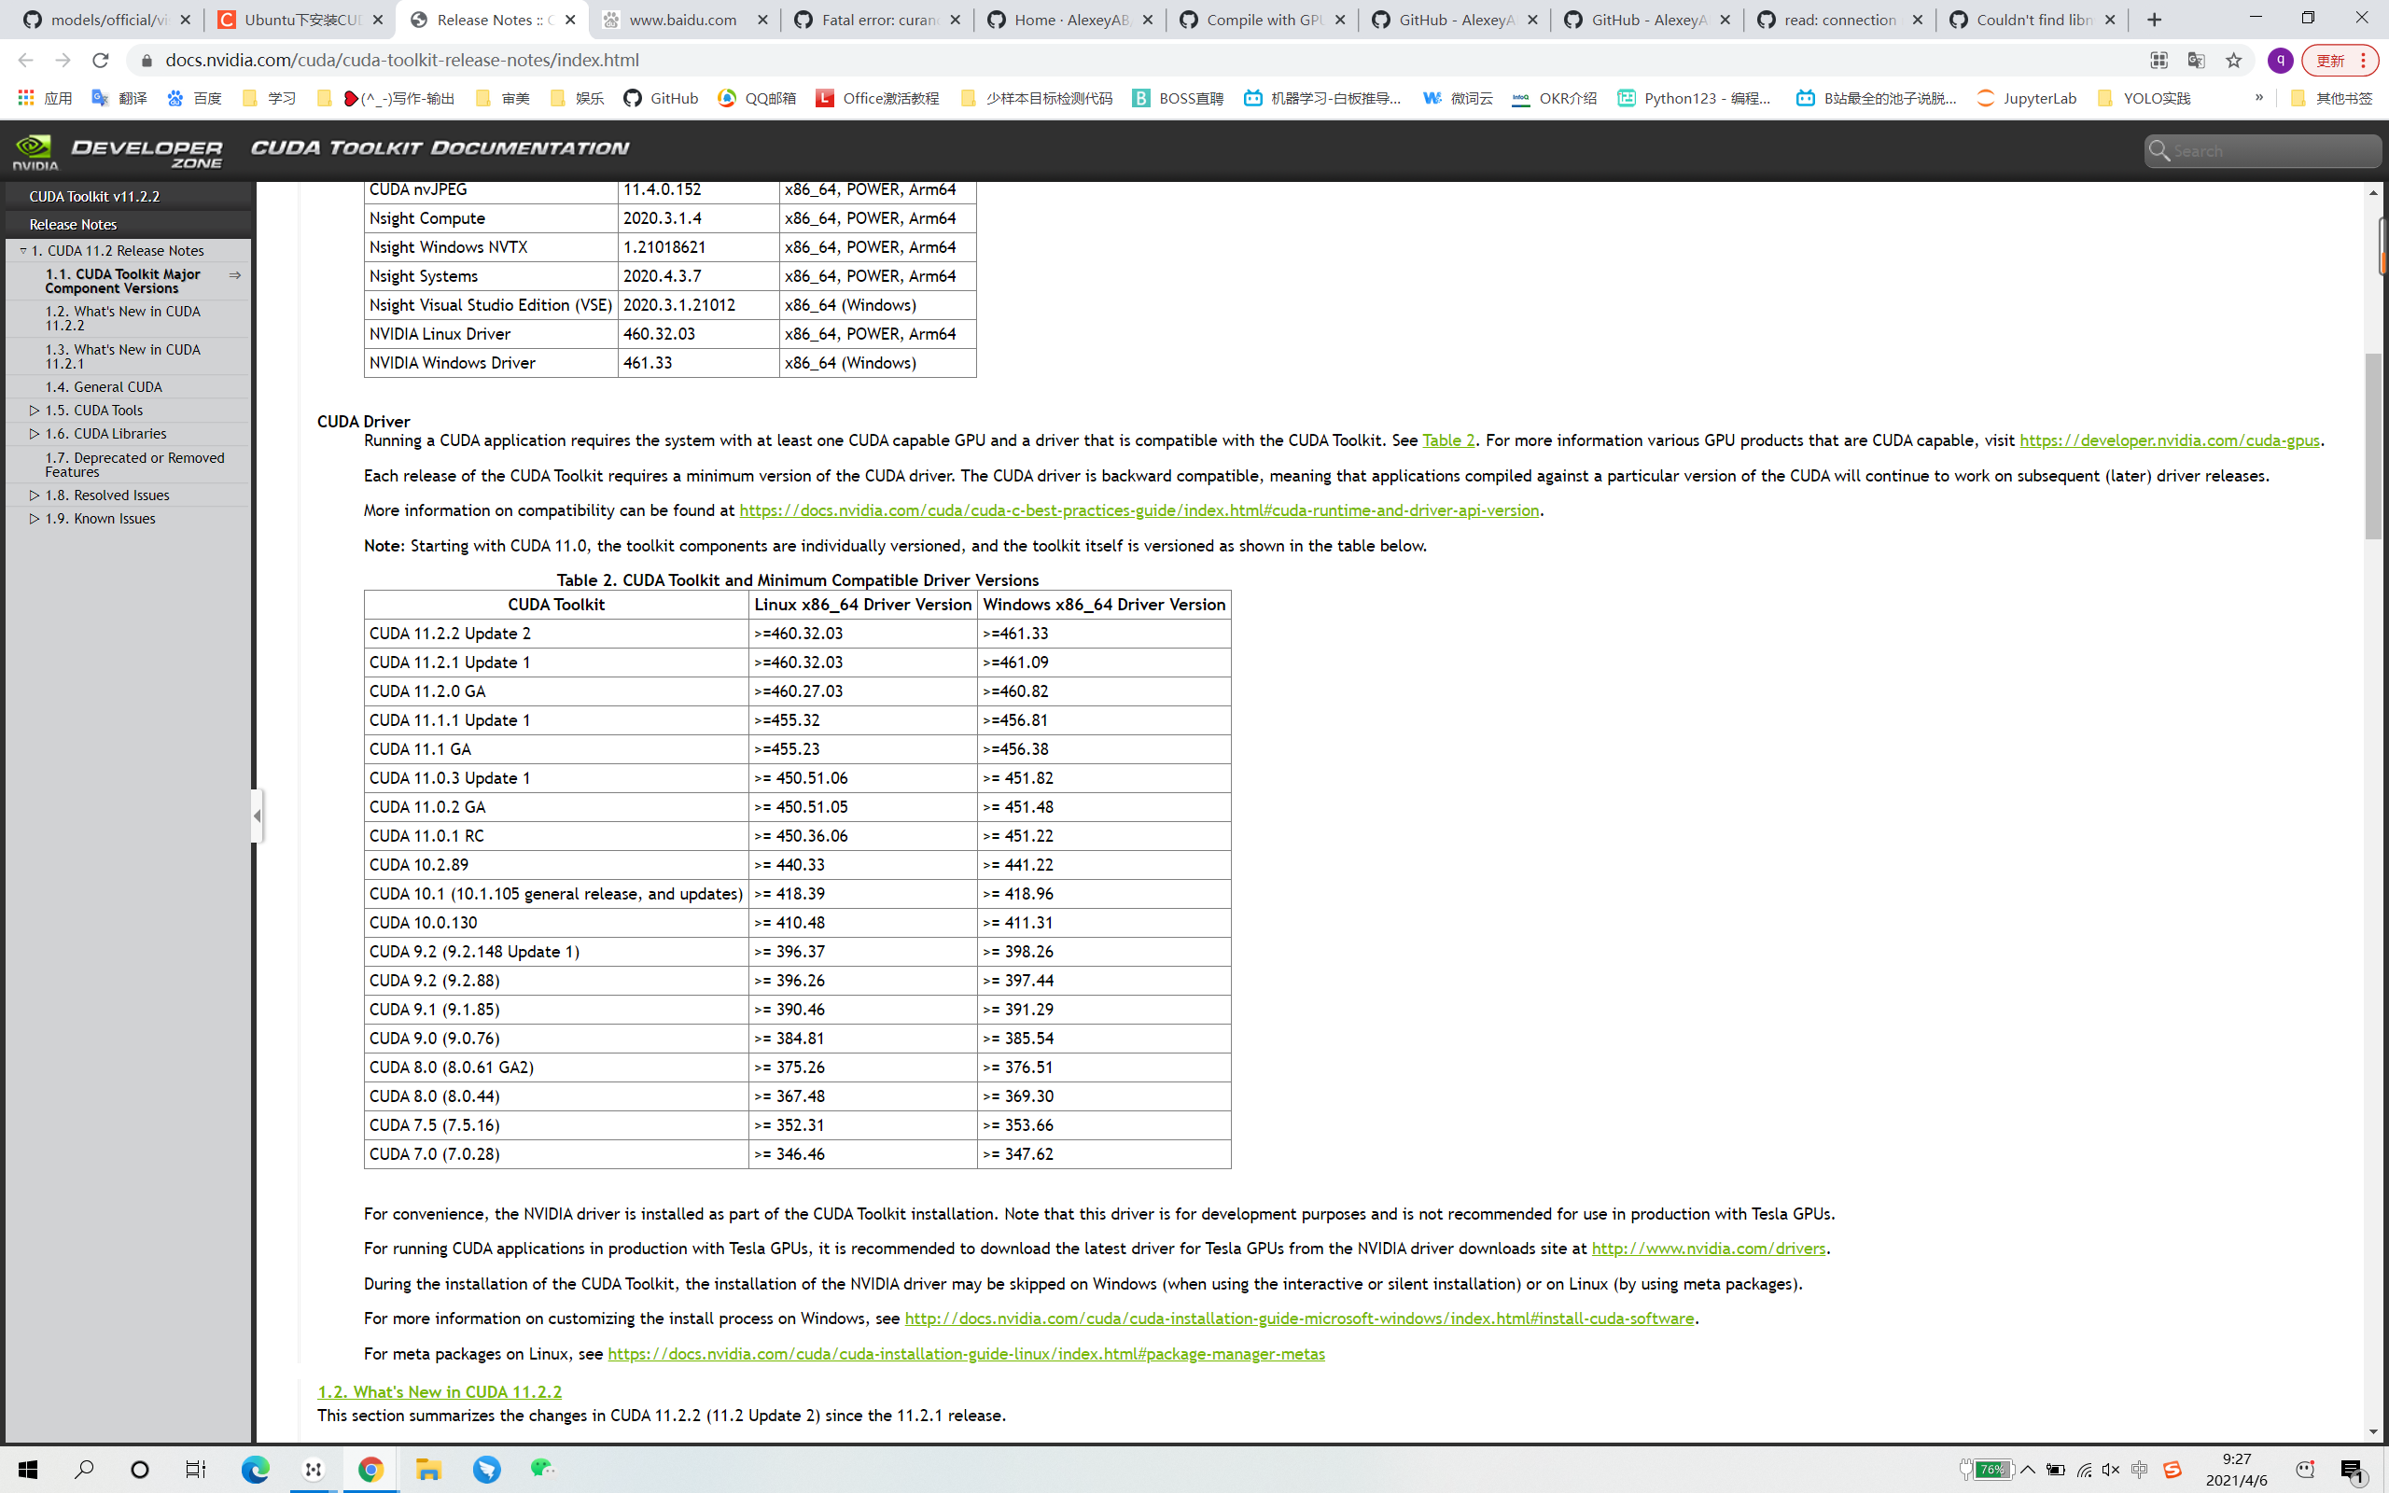Open taskbar search magnifier

pyautogui.click(x=84, y=1470)
